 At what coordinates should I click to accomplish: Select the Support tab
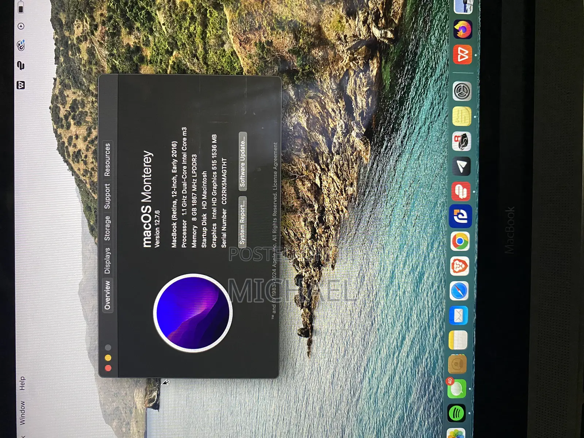[x=107, y=196]
